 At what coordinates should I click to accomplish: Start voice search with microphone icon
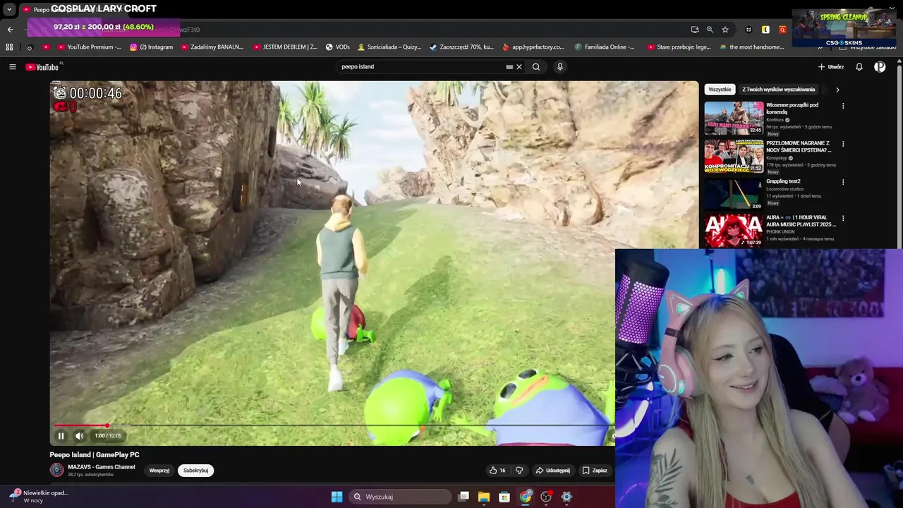coord(560,67)
